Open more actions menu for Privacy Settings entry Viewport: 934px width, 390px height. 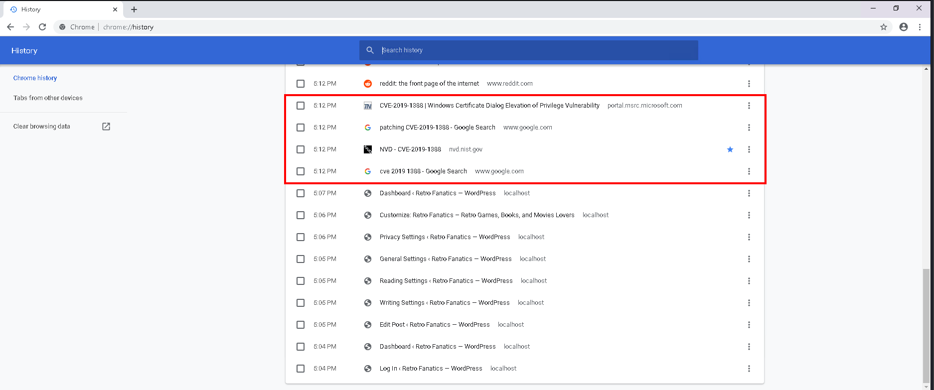tap(749, 237)
